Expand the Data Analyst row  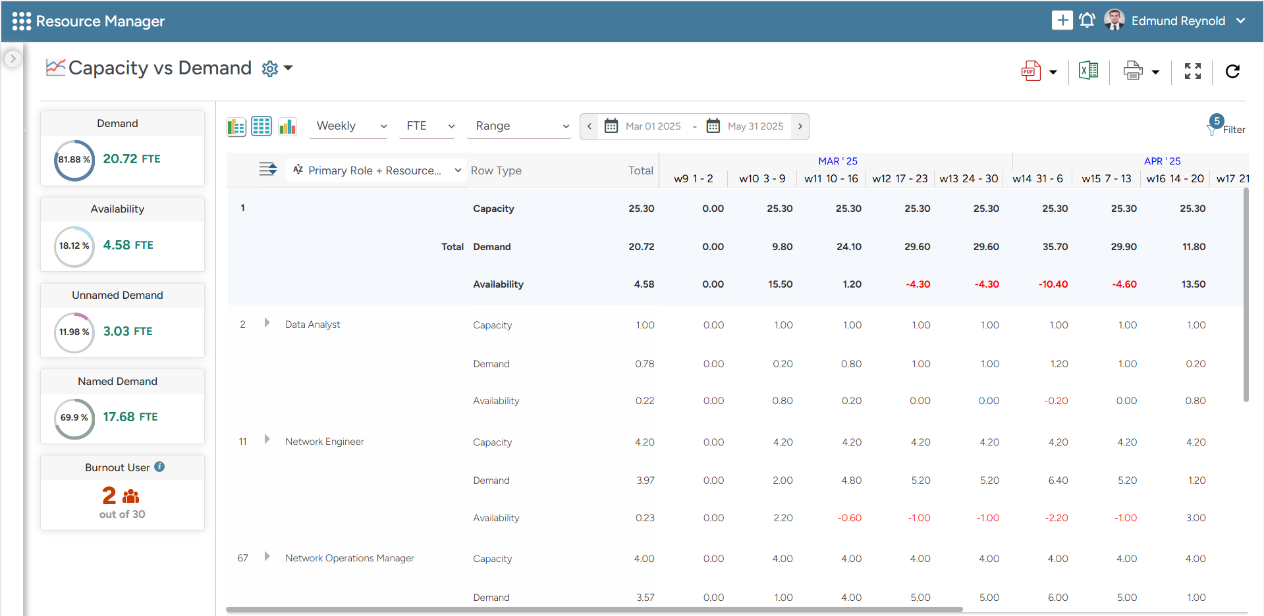pyautogui.click(x=267, y=323)
